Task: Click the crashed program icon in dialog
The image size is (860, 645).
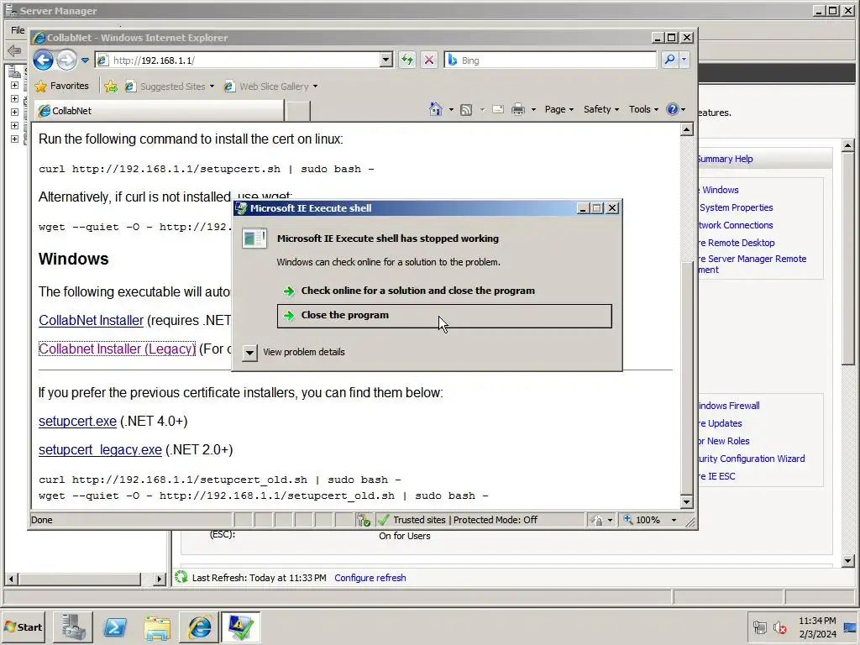Action: [254, 239]
